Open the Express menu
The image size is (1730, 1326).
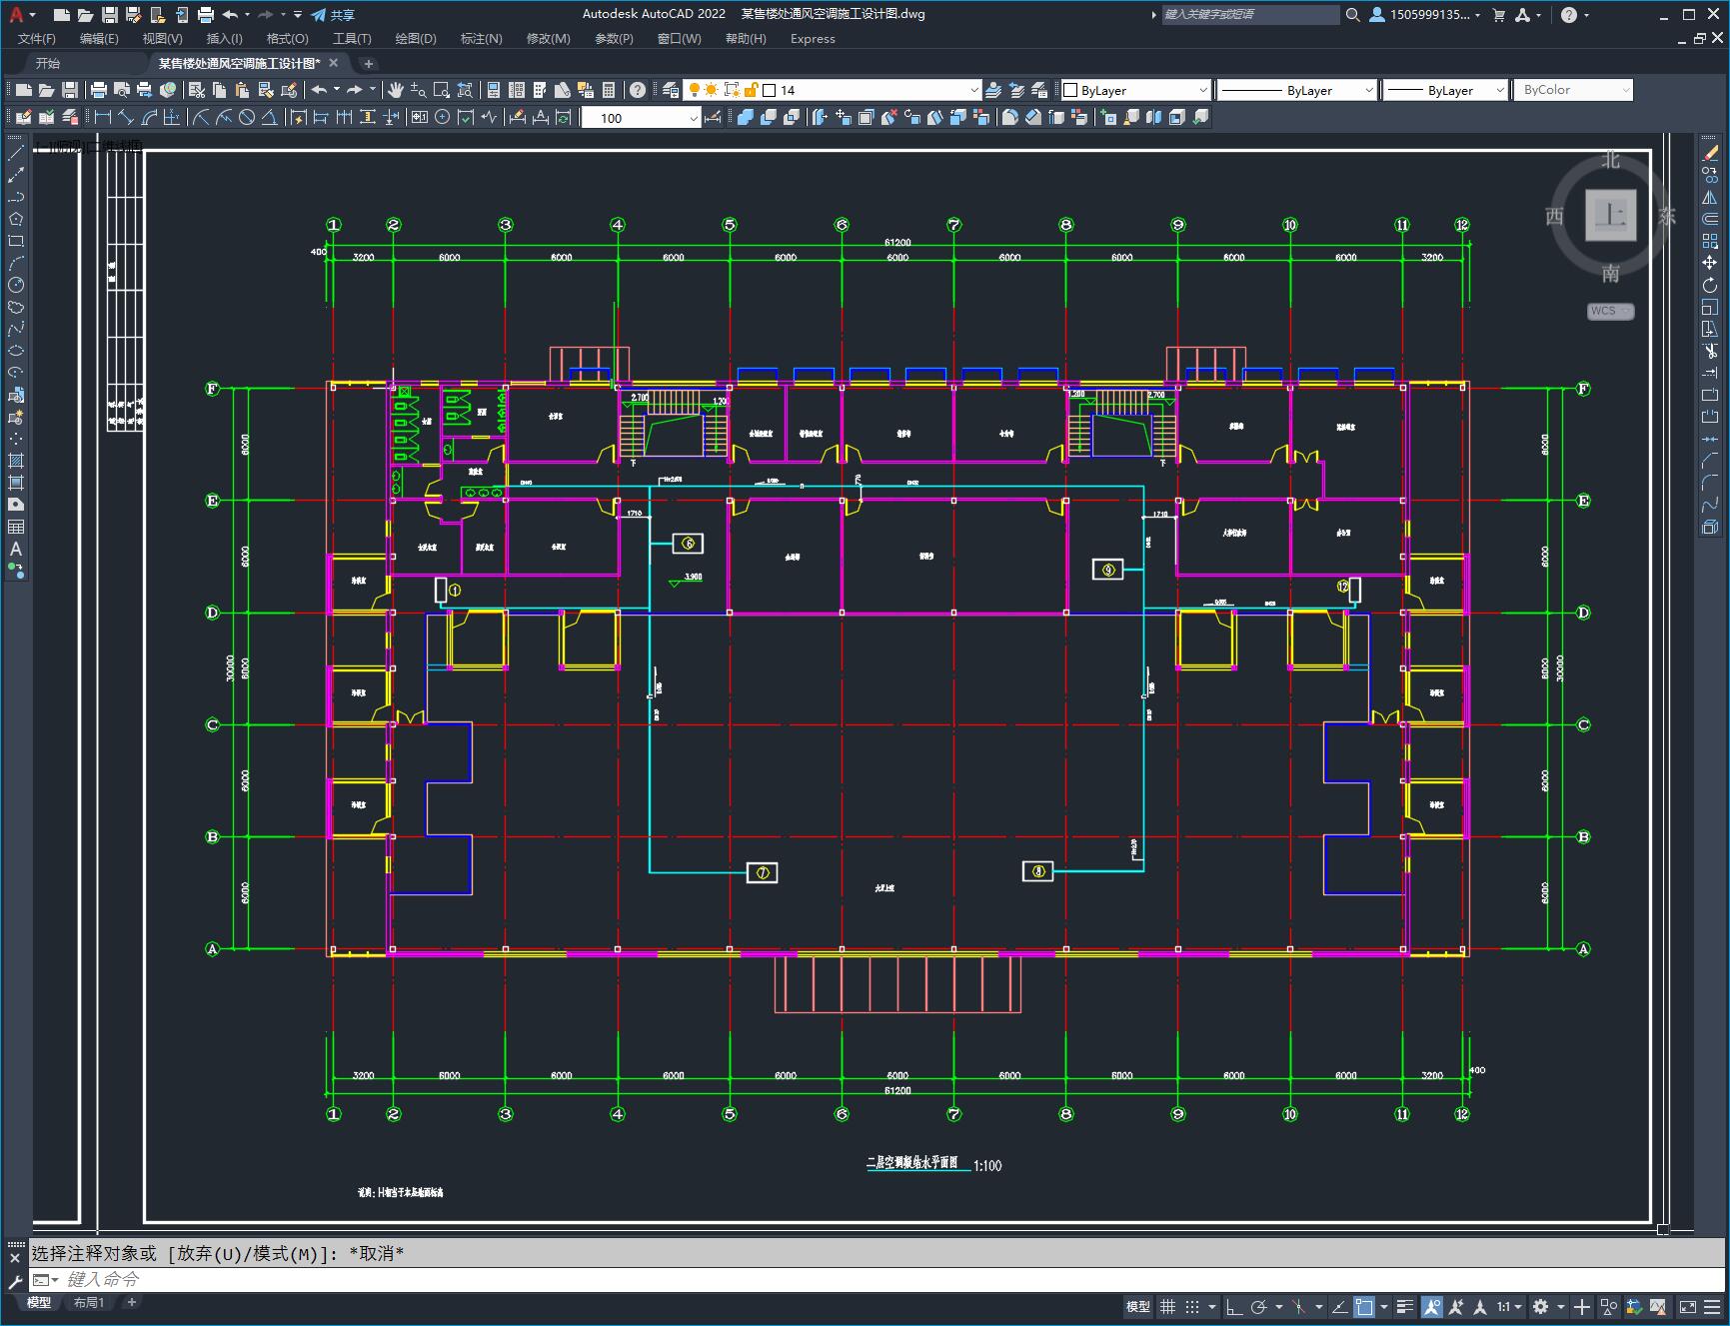[813, 39]
